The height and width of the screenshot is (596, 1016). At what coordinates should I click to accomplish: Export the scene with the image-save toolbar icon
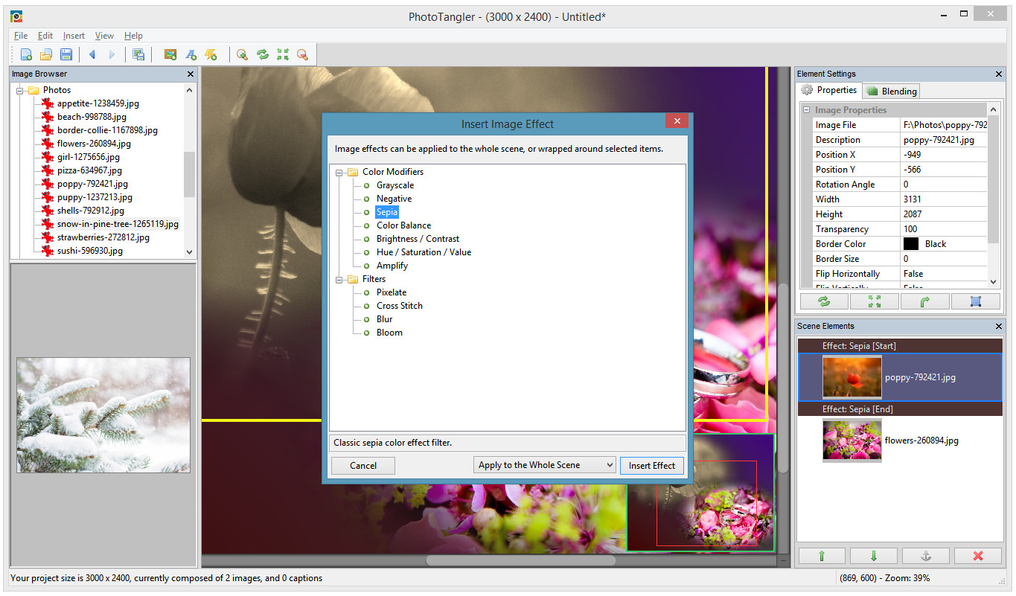tap(138, 54)
